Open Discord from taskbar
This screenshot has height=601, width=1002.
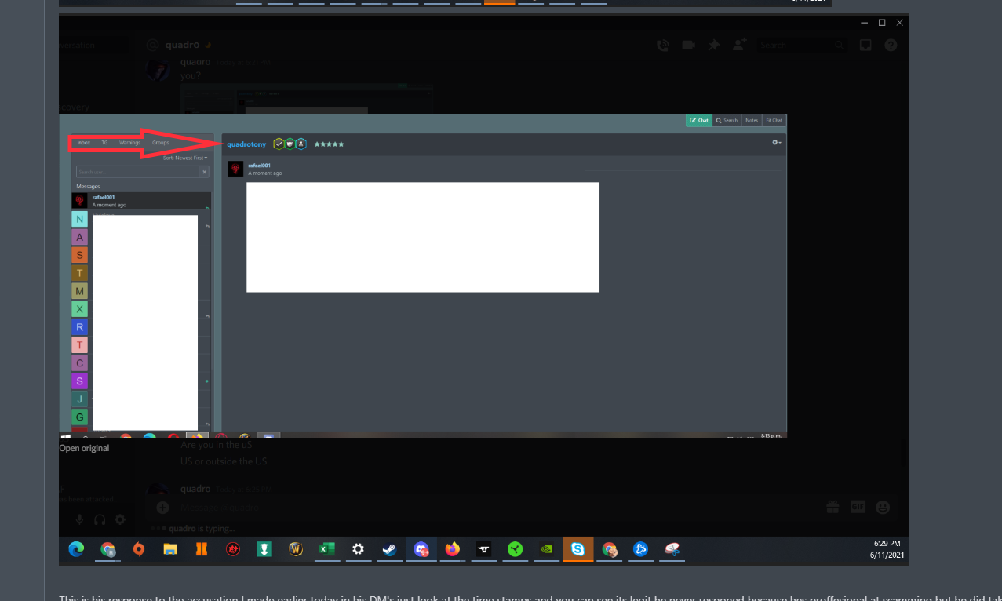click(421, 549)
